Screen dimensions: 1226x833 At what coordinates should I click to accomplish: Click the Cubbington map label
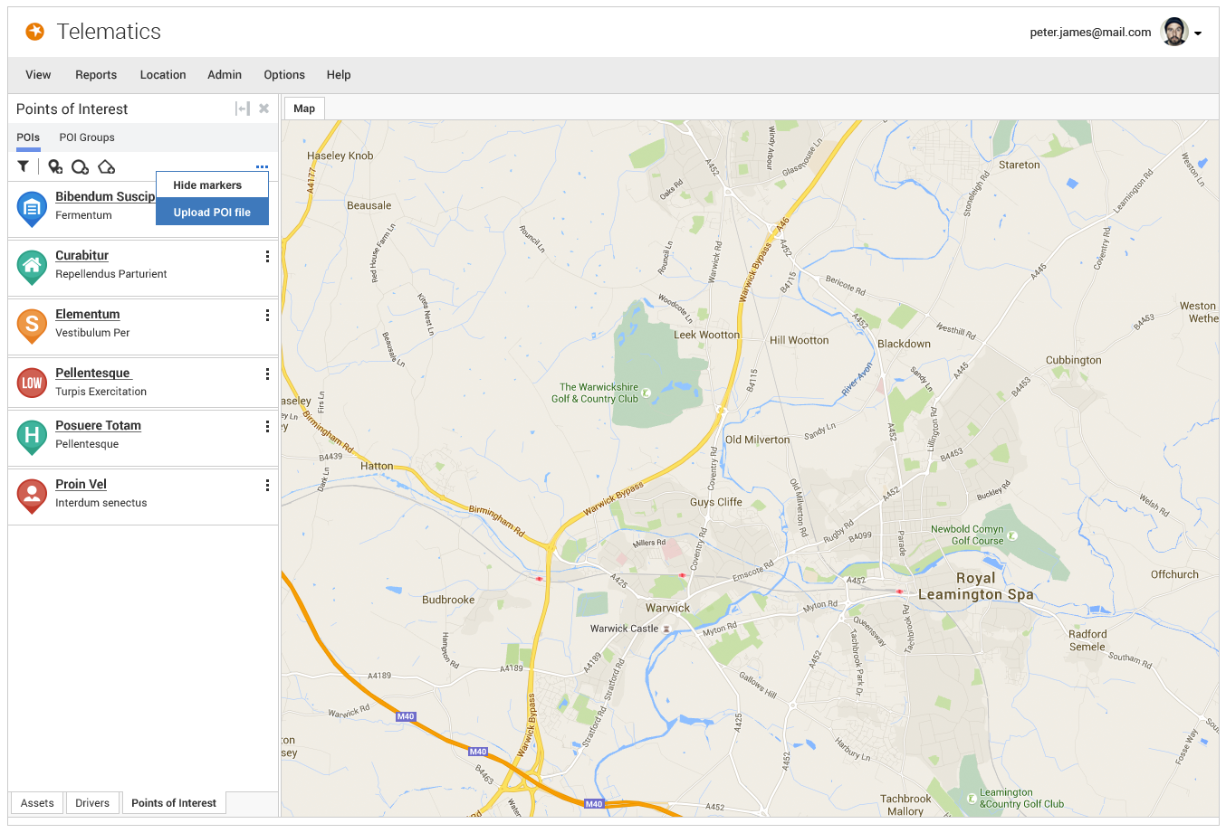(x=1074, y=360)
